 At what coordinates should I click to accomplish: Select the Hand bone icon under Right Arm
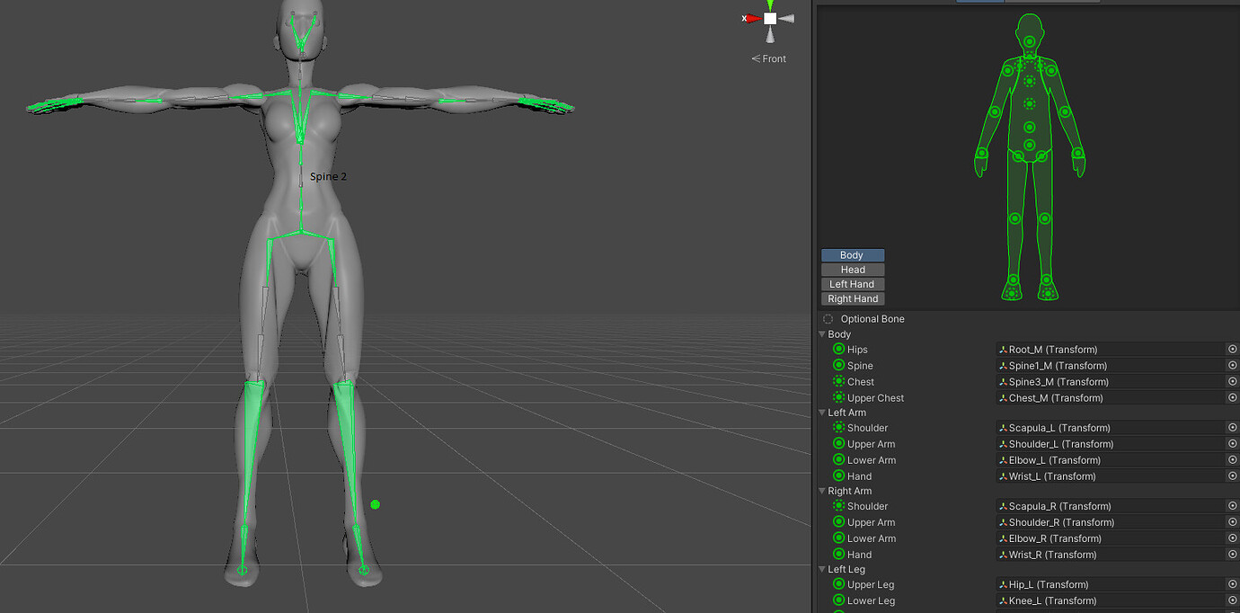[x=838, y=554]
